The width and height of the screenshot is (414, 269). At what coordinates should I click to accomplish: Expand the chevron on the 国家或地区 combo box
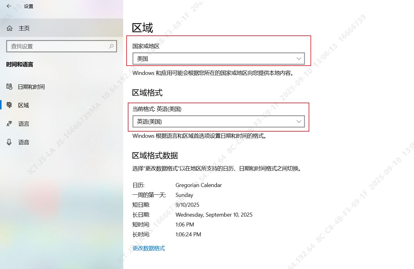[x=298, y=59]
